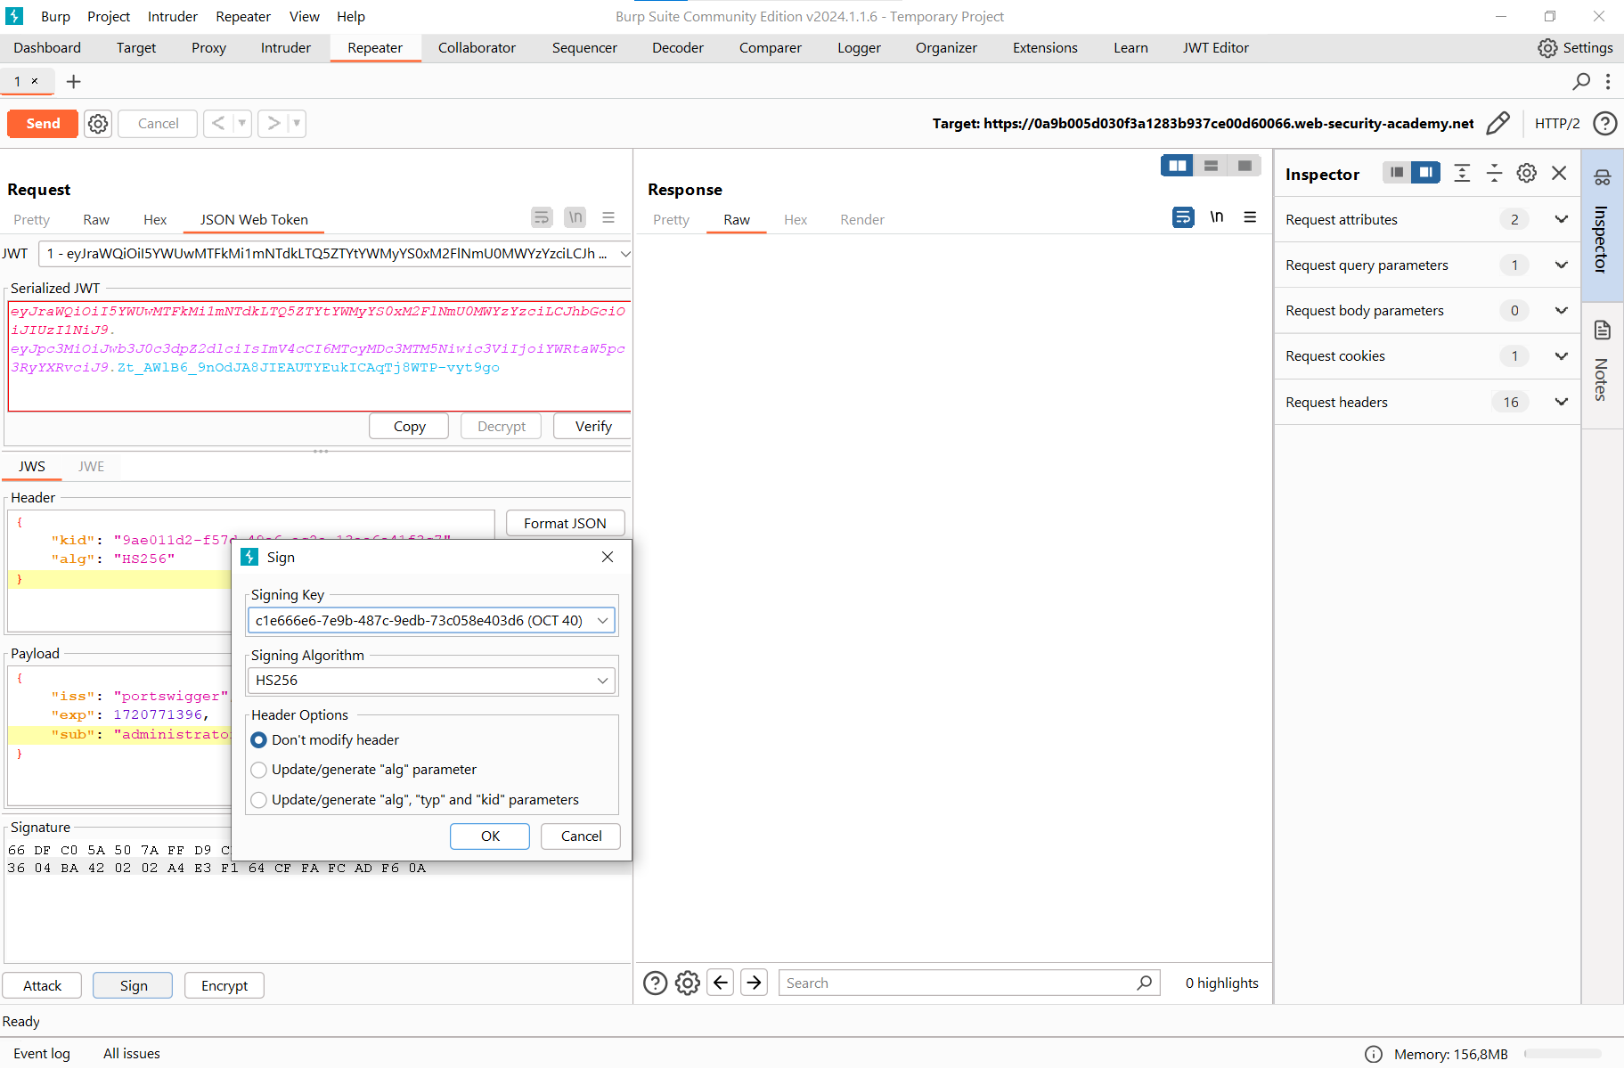Open Signing Key dropdown
This screenshot has width=1624, height=1069.
[x=431, y=620]
